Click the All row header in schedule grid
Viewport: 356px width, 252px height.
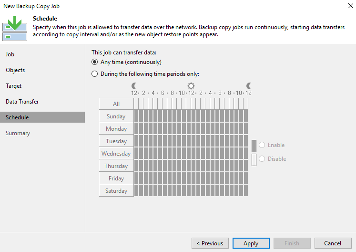tap(116, 104)
